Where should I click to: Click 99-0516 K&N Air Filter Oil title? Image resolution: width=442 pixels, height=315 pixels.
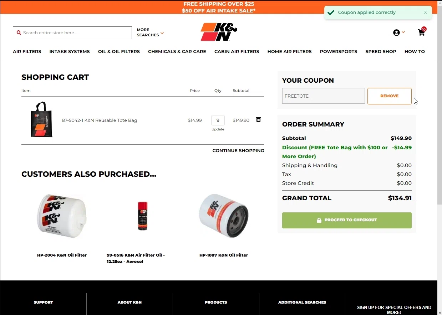136,258
